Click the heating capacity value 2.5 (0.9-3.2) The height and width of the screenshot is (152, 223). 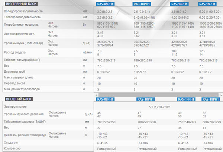pos(106,18)
